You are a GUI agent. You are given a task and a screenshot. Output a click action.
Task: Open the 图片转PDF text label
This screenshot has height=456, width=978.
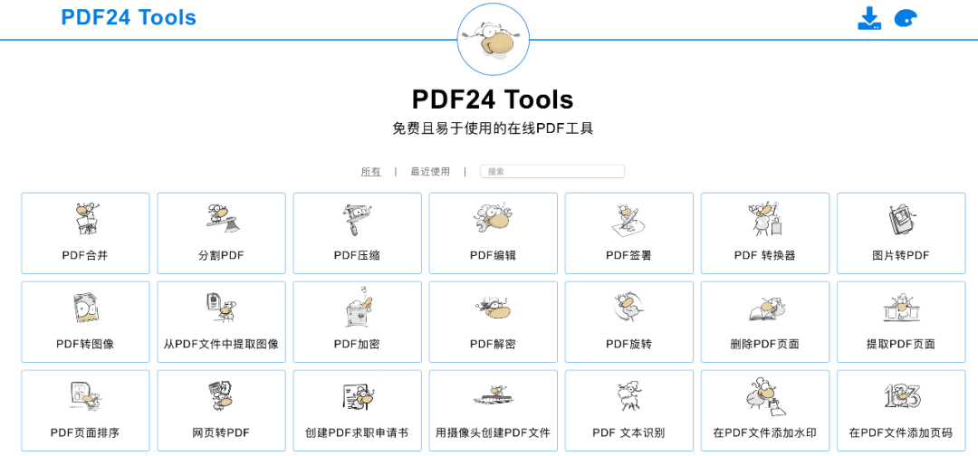tap(901, 255)
